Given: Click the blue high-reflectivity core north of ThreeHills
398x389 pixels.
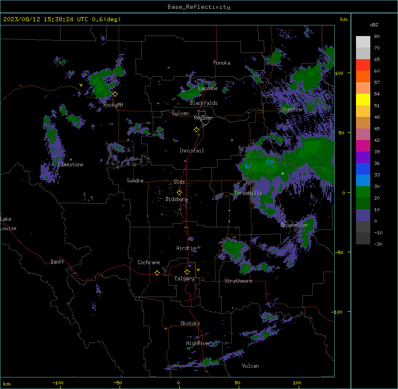Looking at the screenshot, I should point(269,163).
